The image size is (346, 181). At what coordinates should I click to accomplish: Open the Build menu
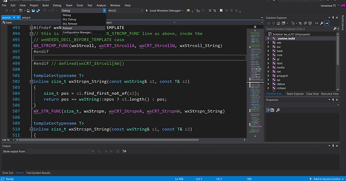point(45,5)
